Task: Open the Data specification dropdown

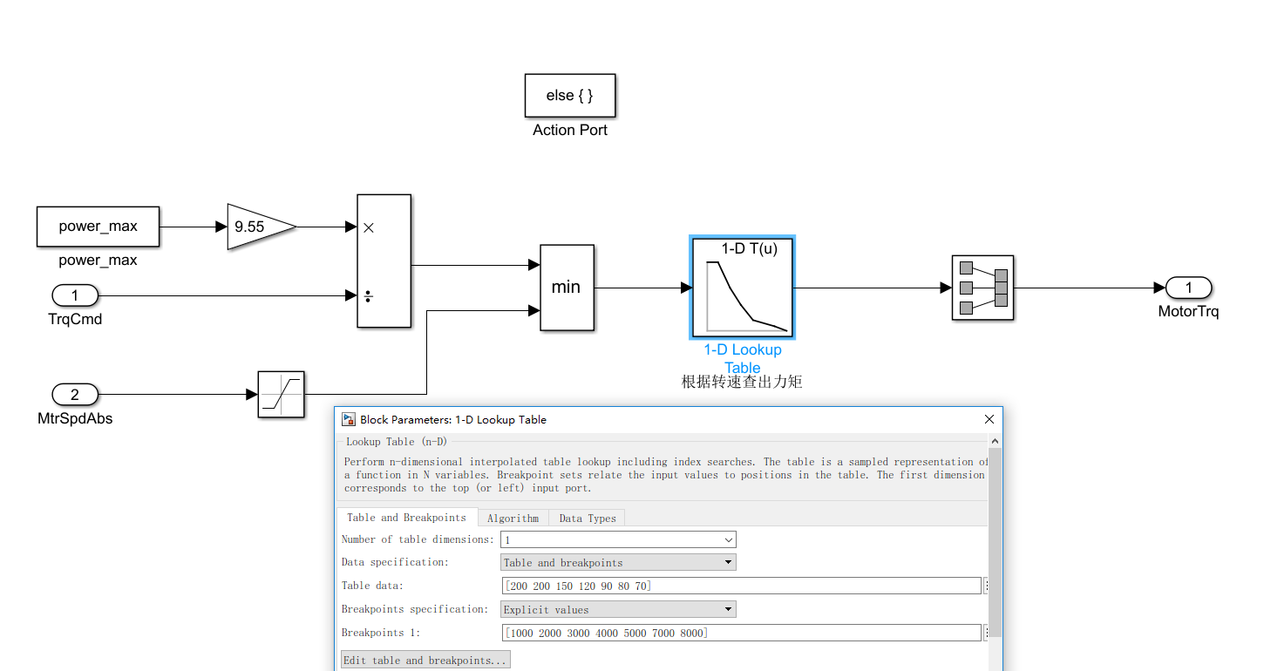Action: point(618,563)
